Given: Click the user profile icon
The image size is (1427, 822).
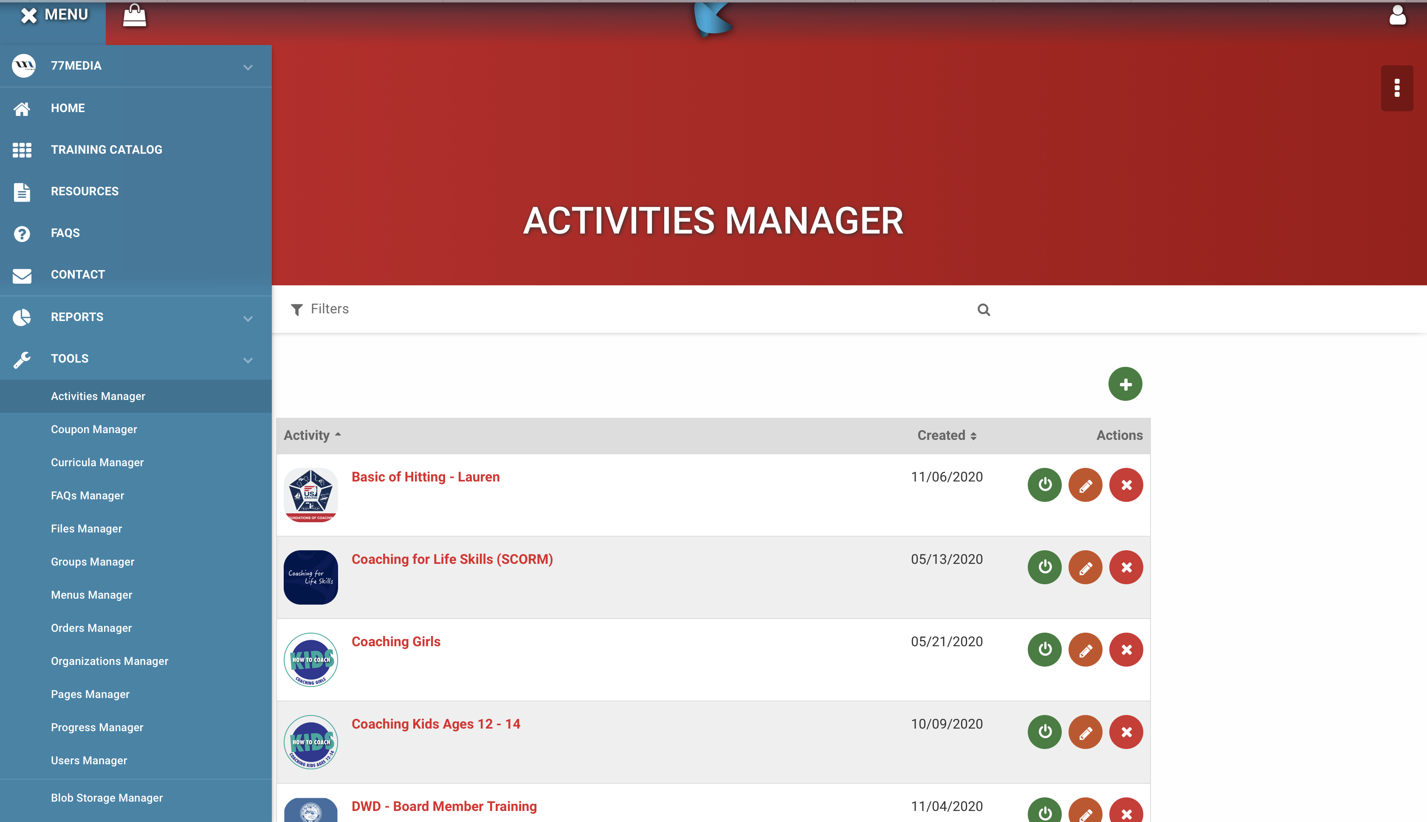Looking at the screenshot, I should click(1397, 16).
